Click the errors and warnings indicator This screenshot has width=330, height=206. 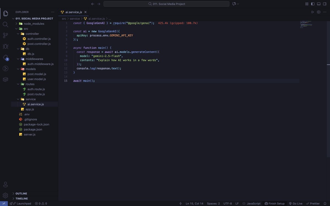pyautogui.click(x=41, y=204)
